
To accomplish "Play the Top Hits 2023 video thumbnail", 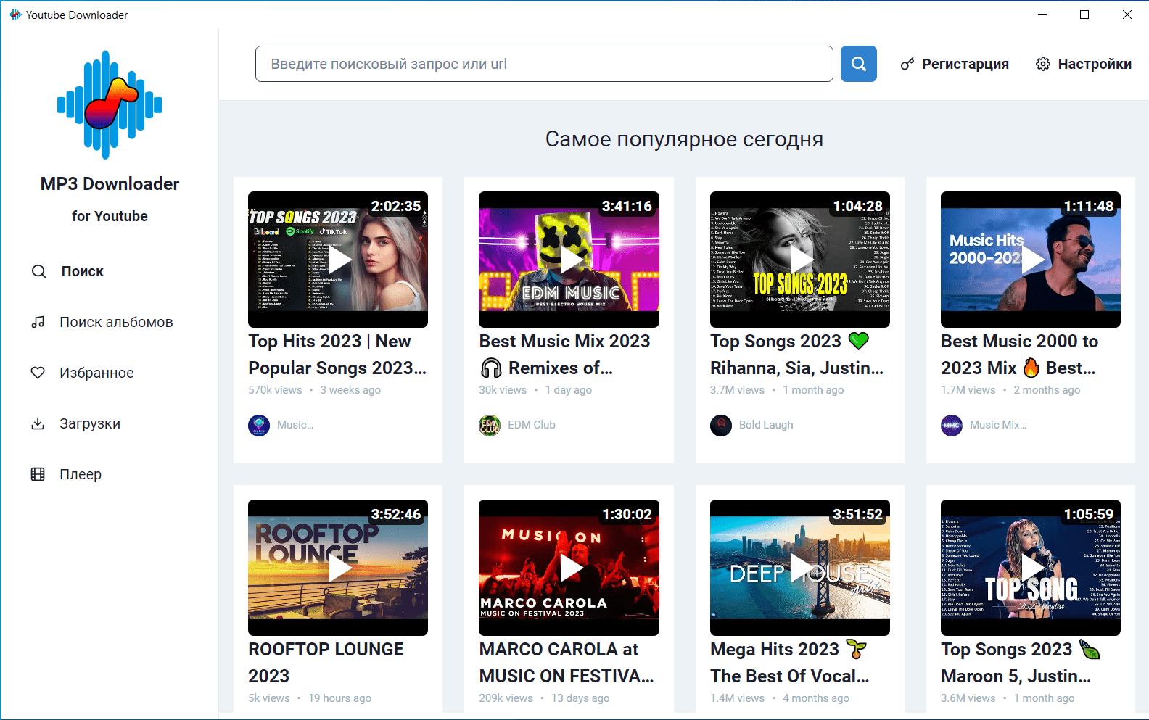I will (338, 260).
